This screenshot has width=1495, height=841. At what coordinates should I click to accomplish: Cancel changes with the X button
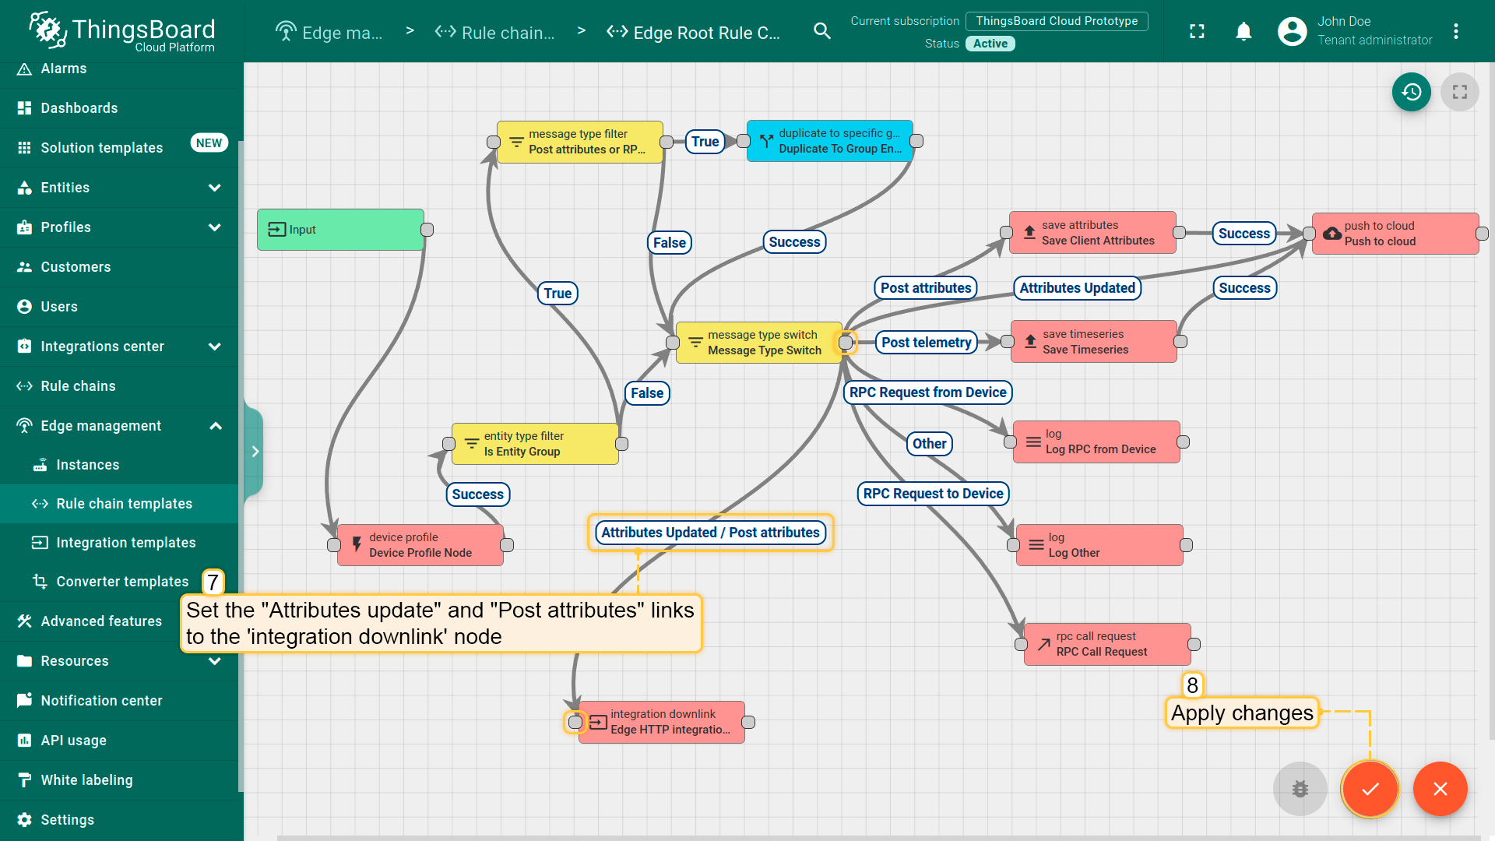(x=1440, y=789)
